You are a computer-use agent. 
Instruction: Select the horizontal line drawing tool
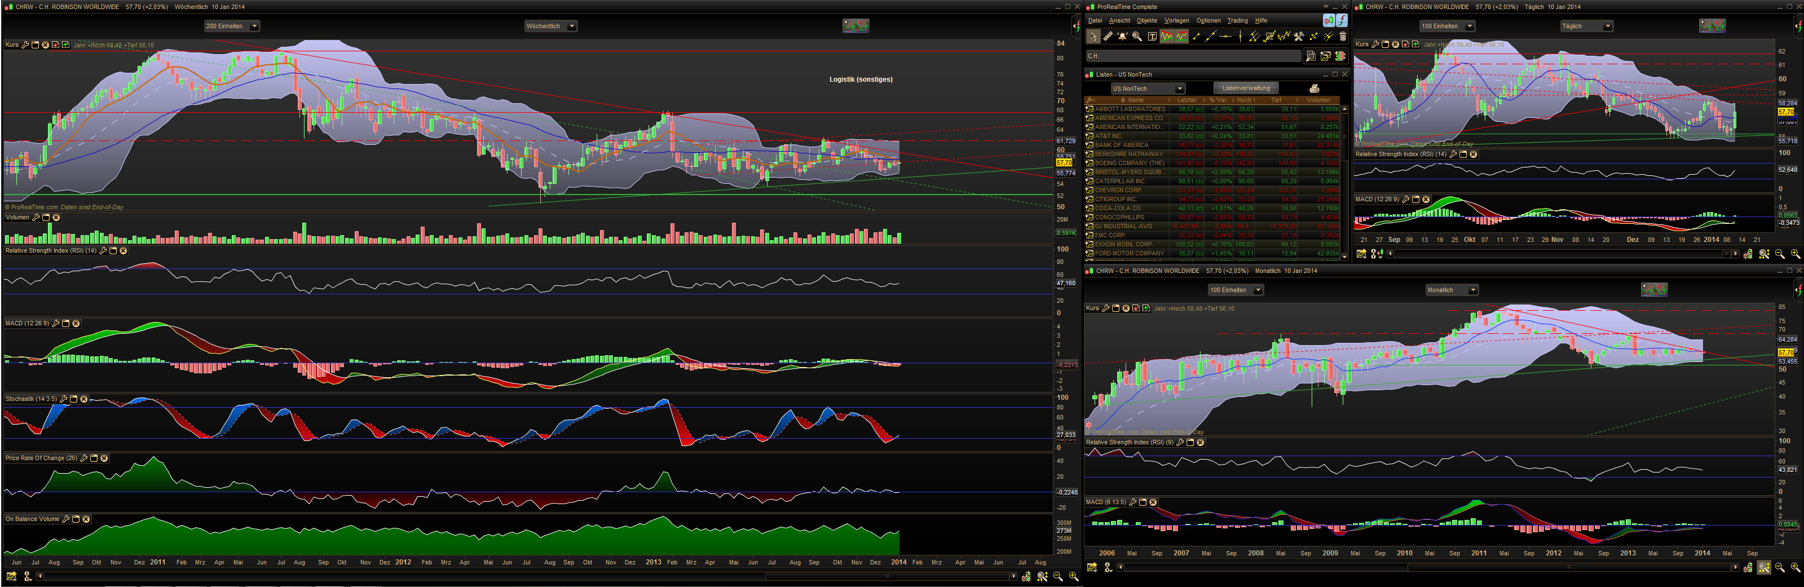point(1225,37)
